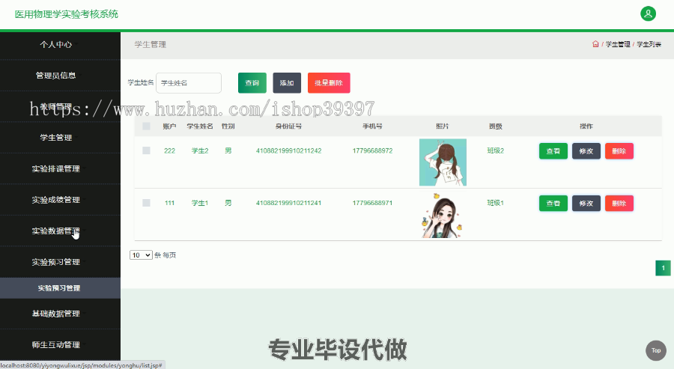Viewport: 674px width, 369px height.
Task: Click the green 查询 search button
Action: 252,83
